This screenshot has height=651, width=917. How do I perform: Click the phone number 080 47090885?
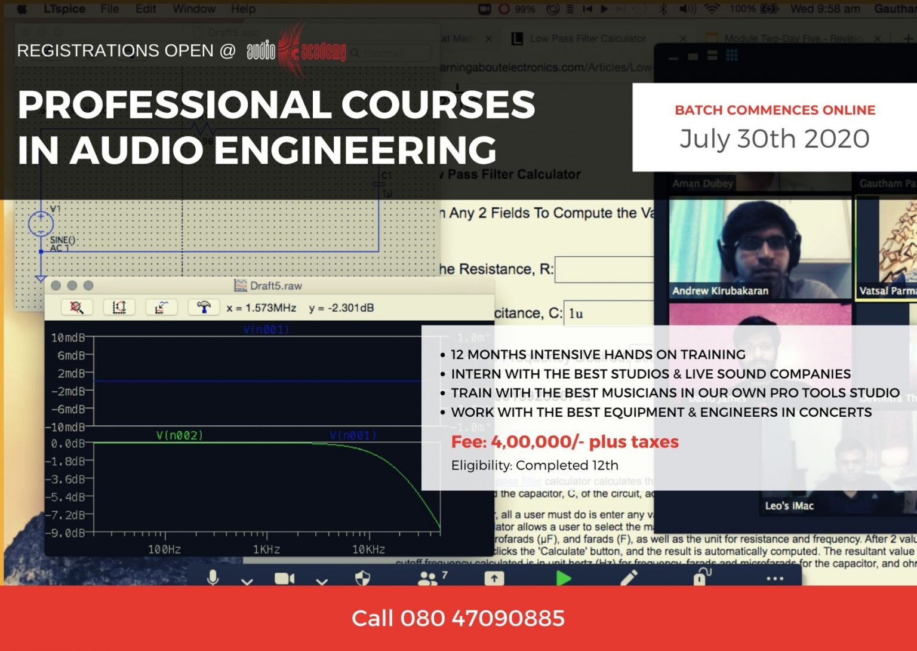(x=482, y=618)
